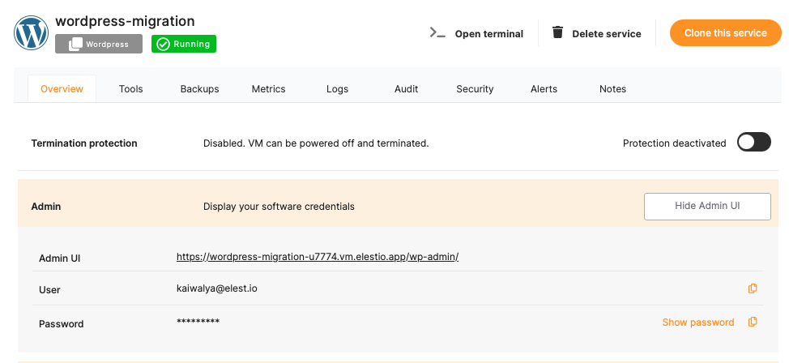Collapse credentials with Hide Admin UI
The width and height of the screenshot is (789, 363).
706,207
